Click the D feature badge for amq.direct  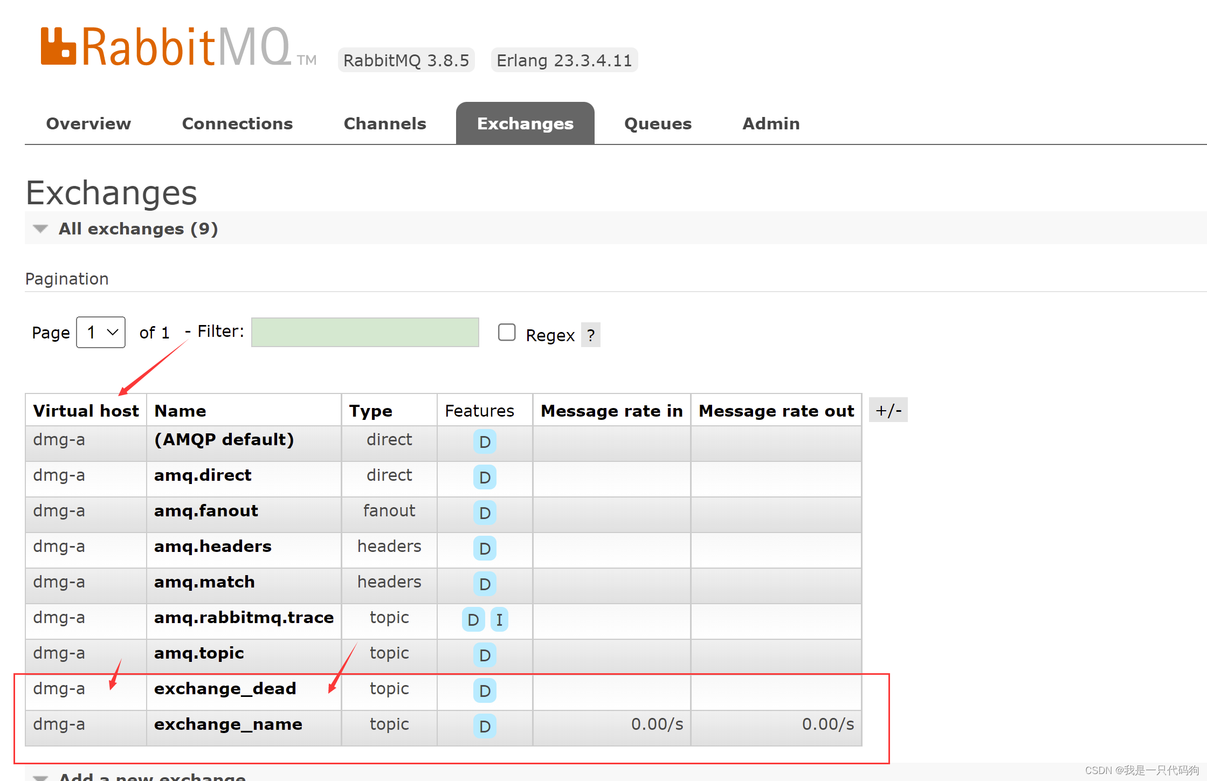tap(485, 477)
